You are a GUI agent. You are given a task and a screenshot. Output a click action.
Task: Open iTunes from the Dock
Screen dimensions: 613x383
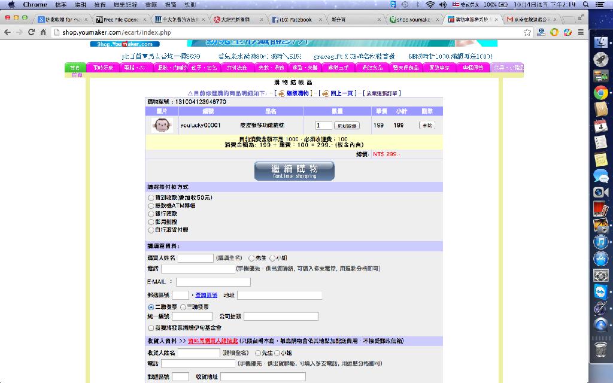(x=601, y=241)
